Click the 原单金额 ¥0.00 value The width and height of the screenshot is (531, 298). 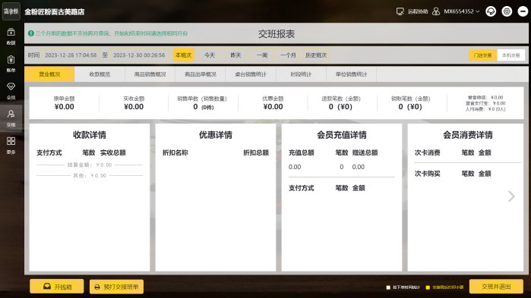[x=65, y=107]
